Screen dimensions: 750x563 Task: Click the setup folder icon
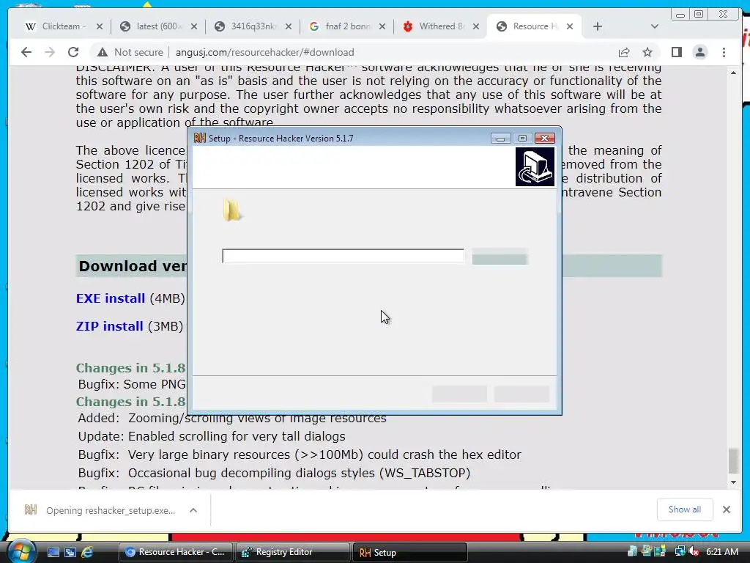click(x=232, y=210)
